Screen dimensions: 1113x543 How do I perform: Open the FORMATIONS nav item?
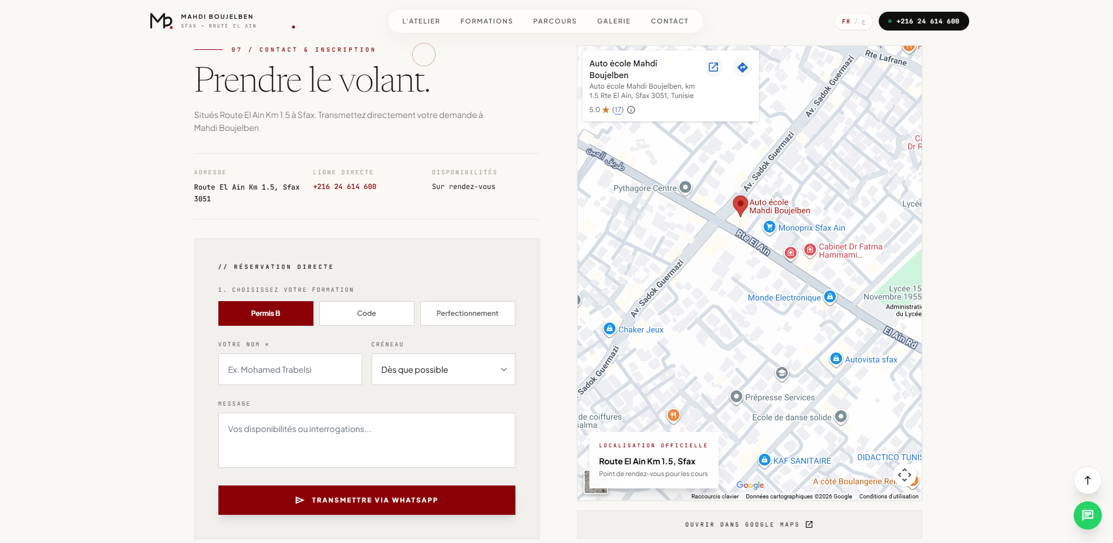pyautogui.click(x=487, y=21)
